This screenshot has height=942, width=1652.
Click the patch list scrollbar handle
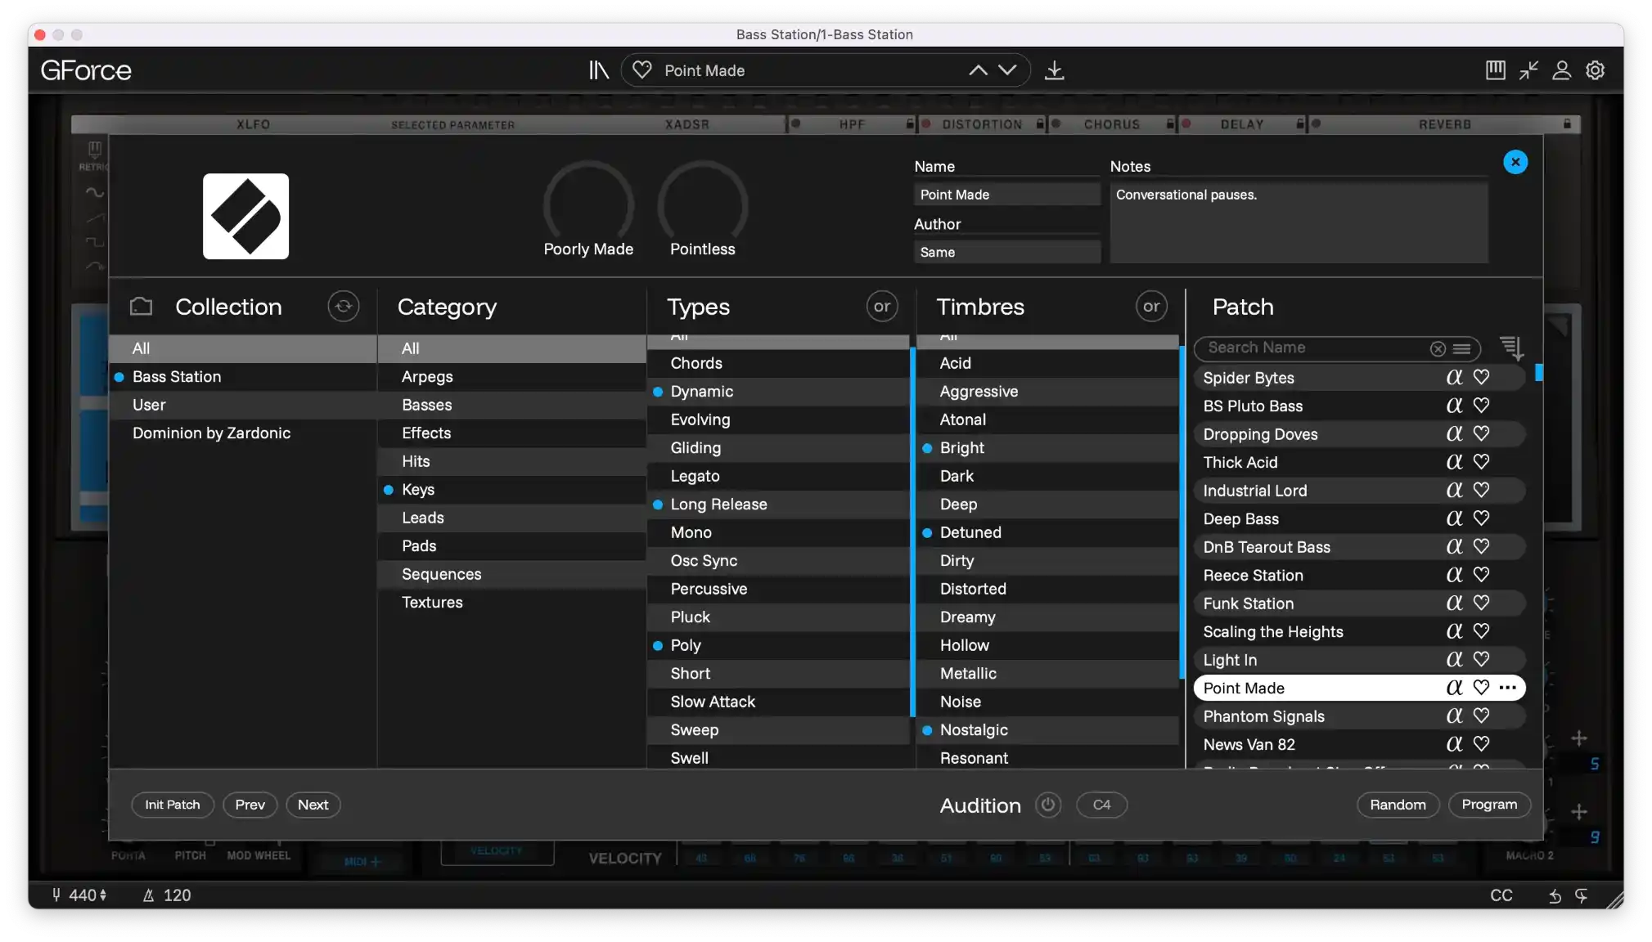click(x=1538, y=373)
